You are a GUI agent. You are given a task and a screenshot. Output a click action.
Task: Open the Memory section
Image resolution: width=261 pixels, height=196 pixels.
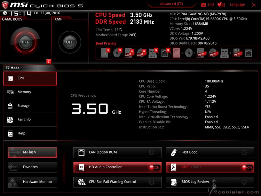click(x=30, y=92)
